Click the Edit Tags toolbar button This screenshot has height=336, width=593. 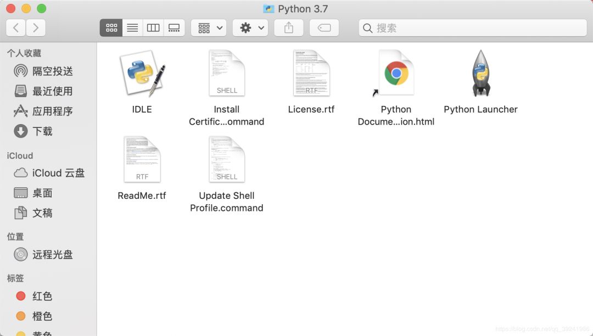pyautogui.click(x=324, y=27)
